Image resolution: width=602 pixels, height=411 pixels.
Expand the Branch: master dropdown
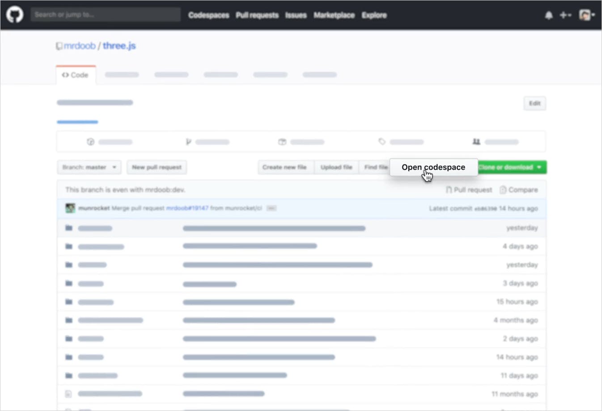[x=89, y=167]
